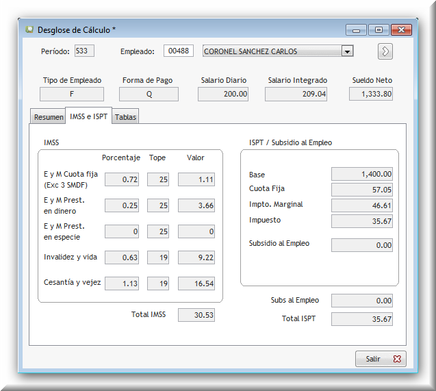
Task: Switch to the Resumen tab
Action: tap(49, 117)
